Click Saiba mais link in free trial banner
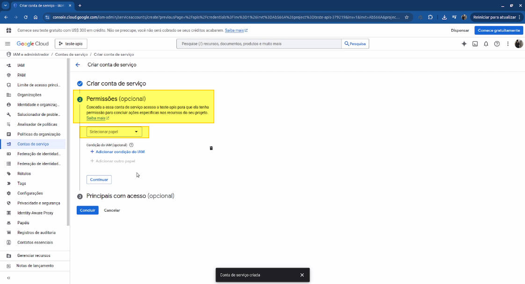 236,30
